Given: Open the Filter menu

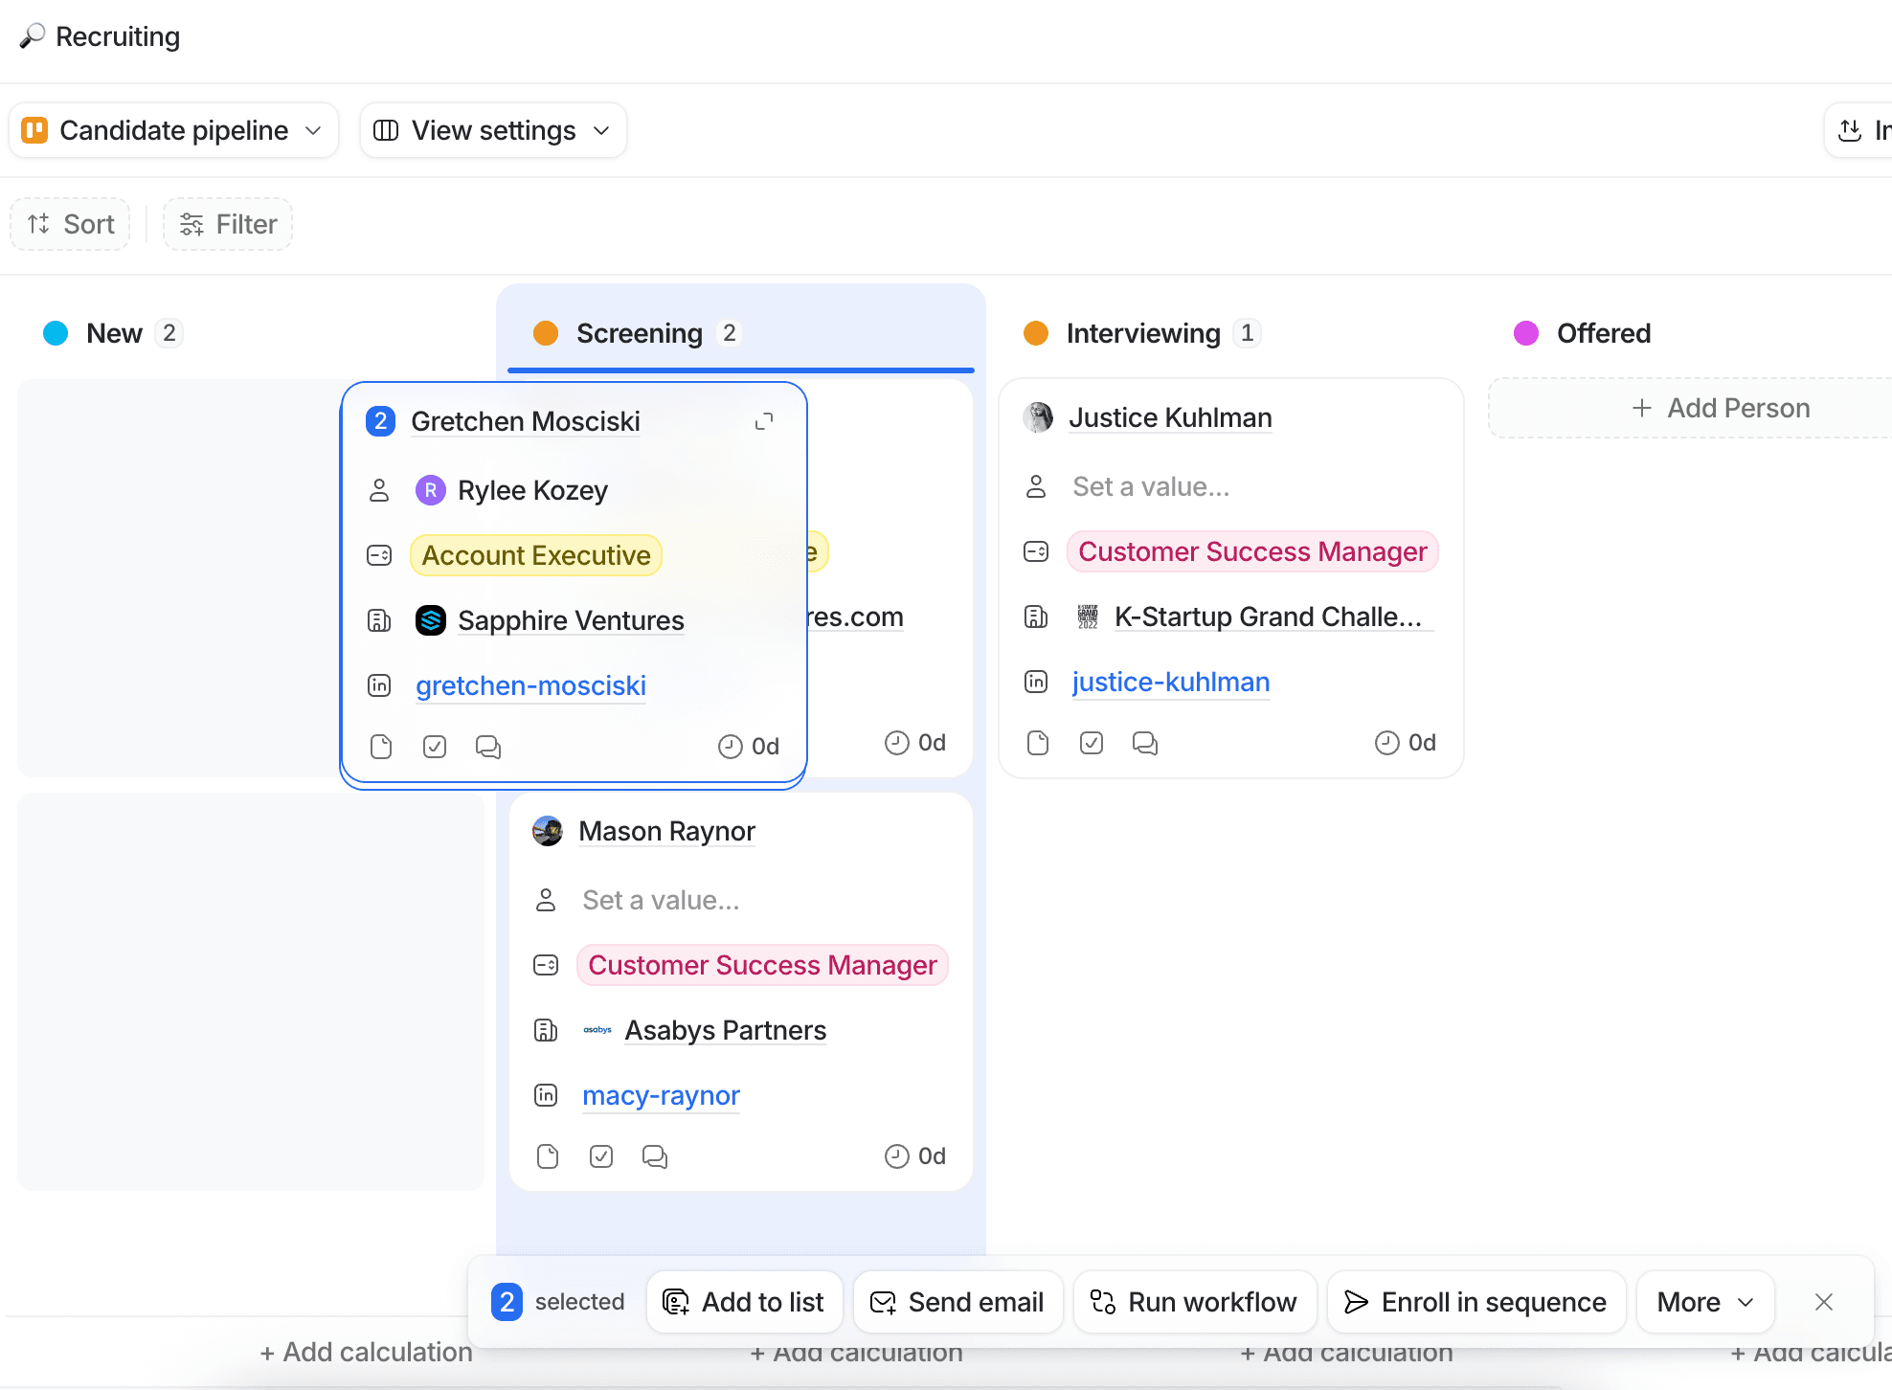Looking at the screenshot, I should click(x=227, y=223).
